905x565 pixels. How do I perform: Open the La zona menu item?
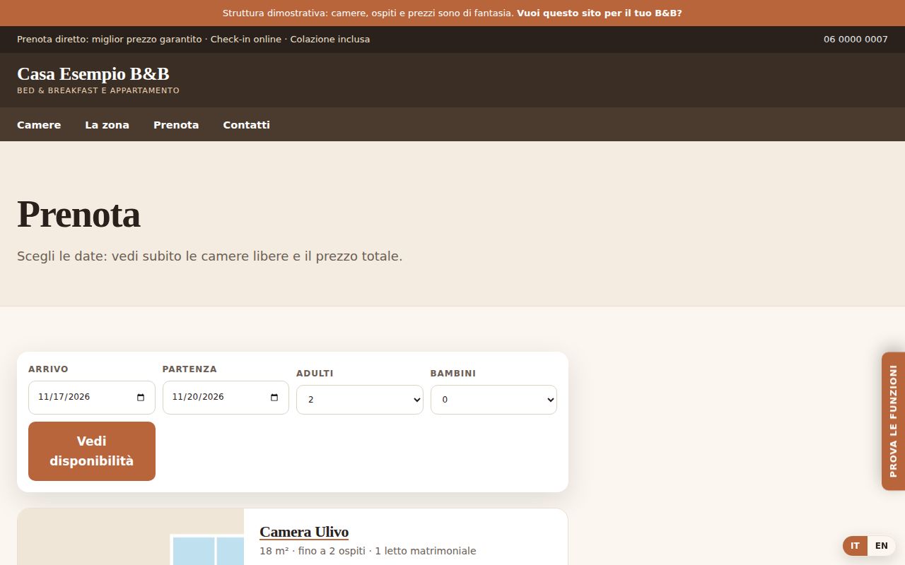click(x=107, y=125)
